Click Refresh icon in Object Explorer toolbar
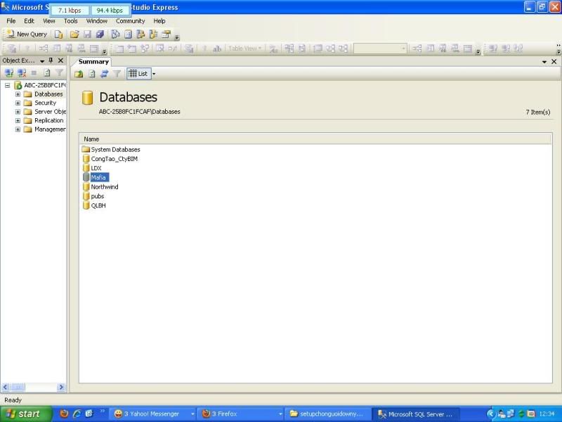The image size is (562, 422). 46,73
